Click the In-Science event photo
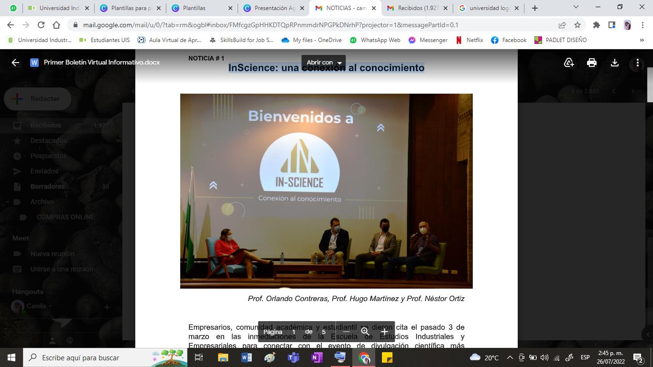This screenshot has height=367, width=653. (x=326, y=191)
